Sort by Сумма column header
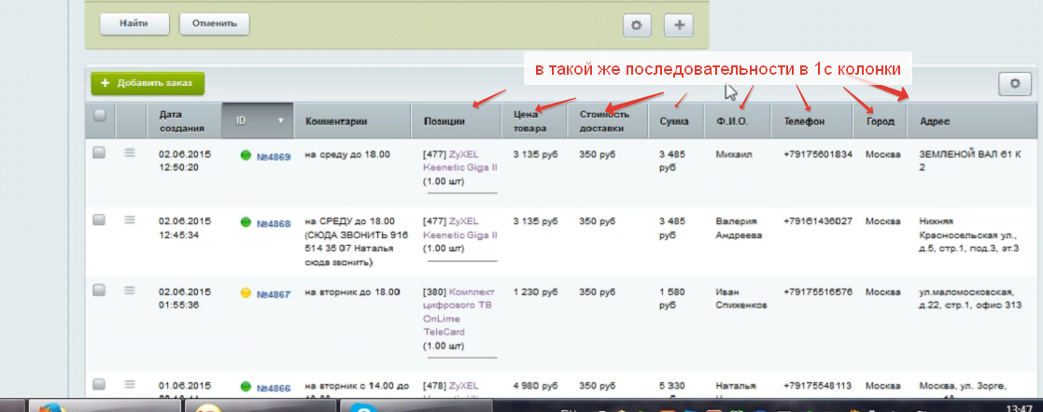The image size is (1043, 412). pos(673,121)
